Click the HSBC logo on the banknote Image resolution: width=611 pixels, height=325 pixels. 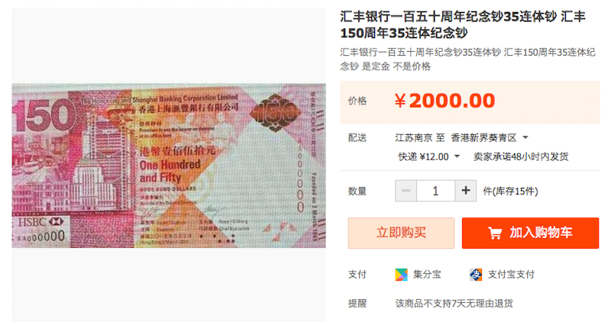pos(40,222)
